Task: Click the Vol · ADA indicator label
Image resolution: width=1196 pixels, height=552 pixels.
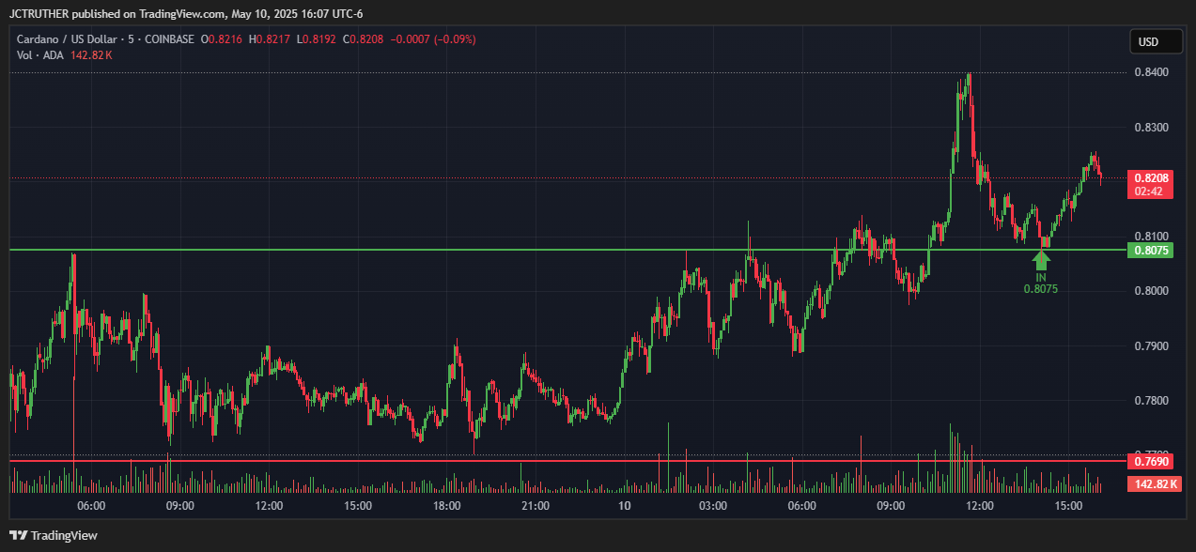Action: (x=41, y=55)
